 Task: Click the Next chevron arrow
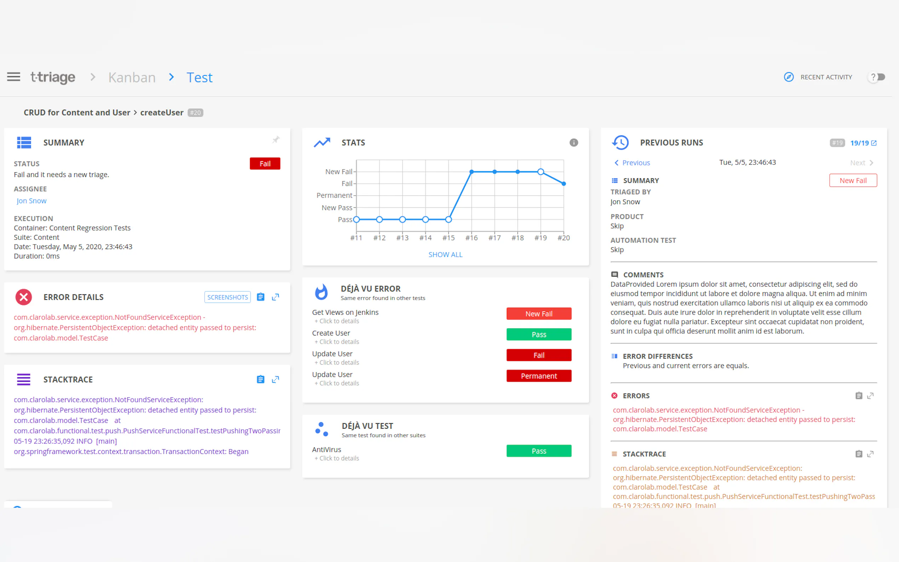[871, 163]
